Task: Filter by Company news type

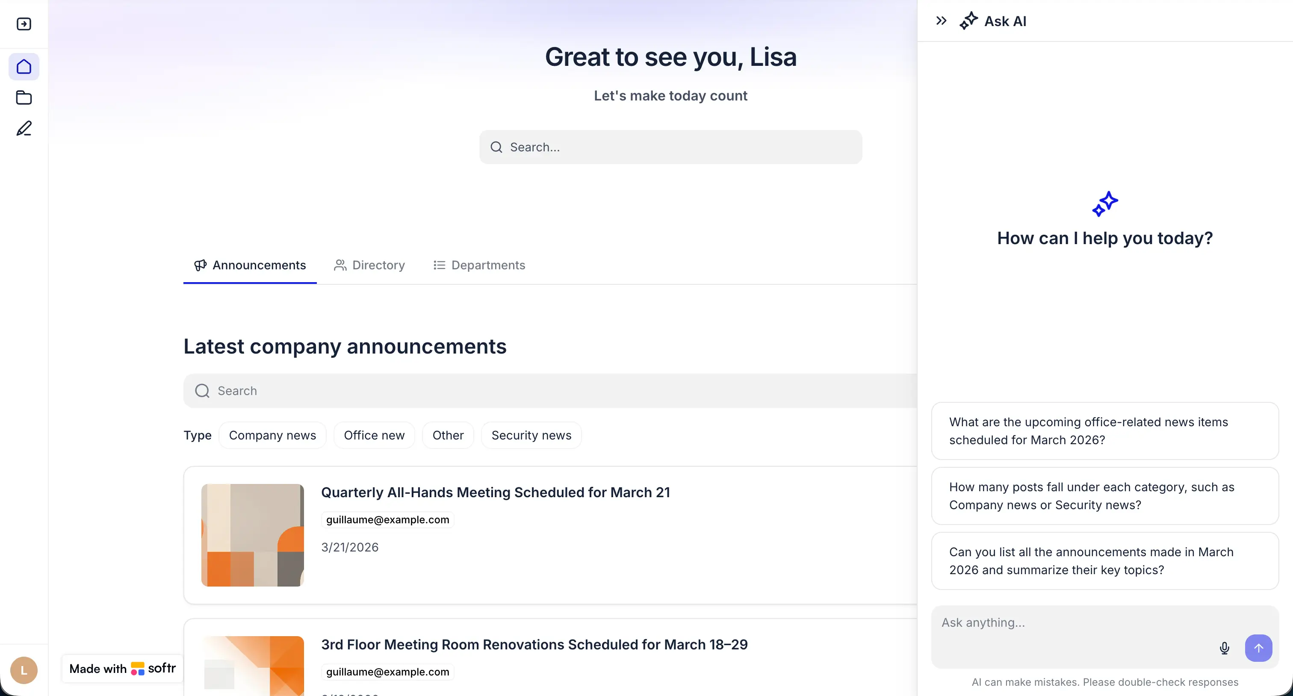Action: pos(272,435)
